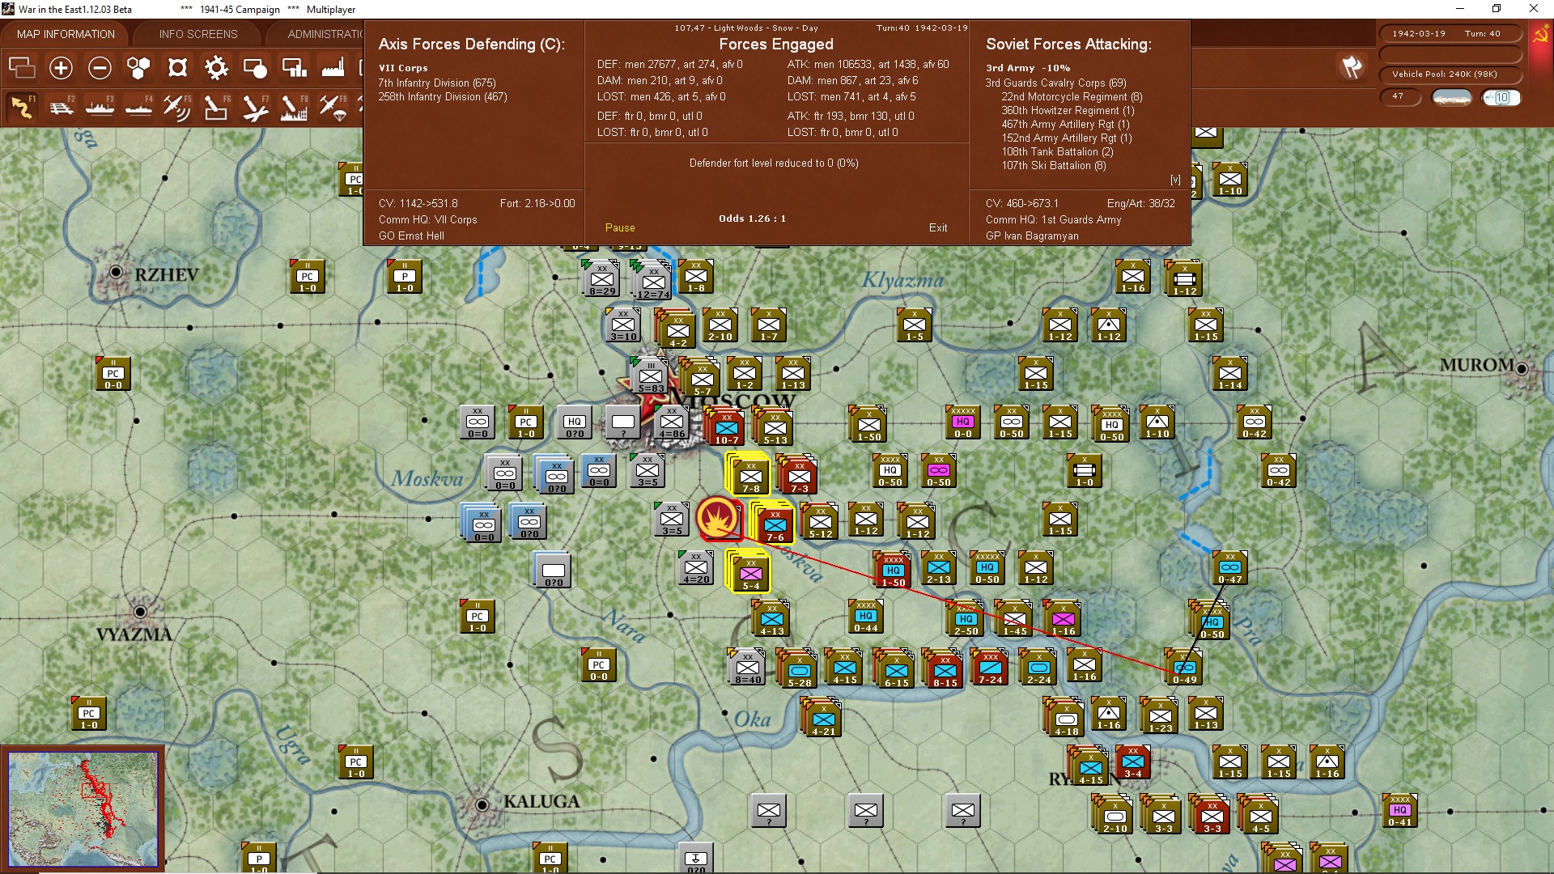The height and width of the screenshot is (874, 1554).
Task: Toggle the hexagon grid display icon
Action: pyautogui.click(x=138, y=68)
